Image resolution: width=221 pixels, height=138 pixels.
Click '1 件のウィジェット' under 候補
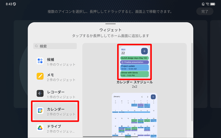(x=61, y=64)
